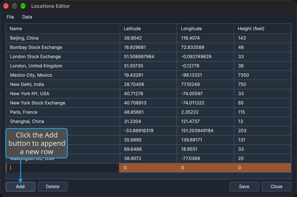Viewport: 297px width, 197px height.
Task: Click longitude value 151.203949184
Action: point(197,131)
